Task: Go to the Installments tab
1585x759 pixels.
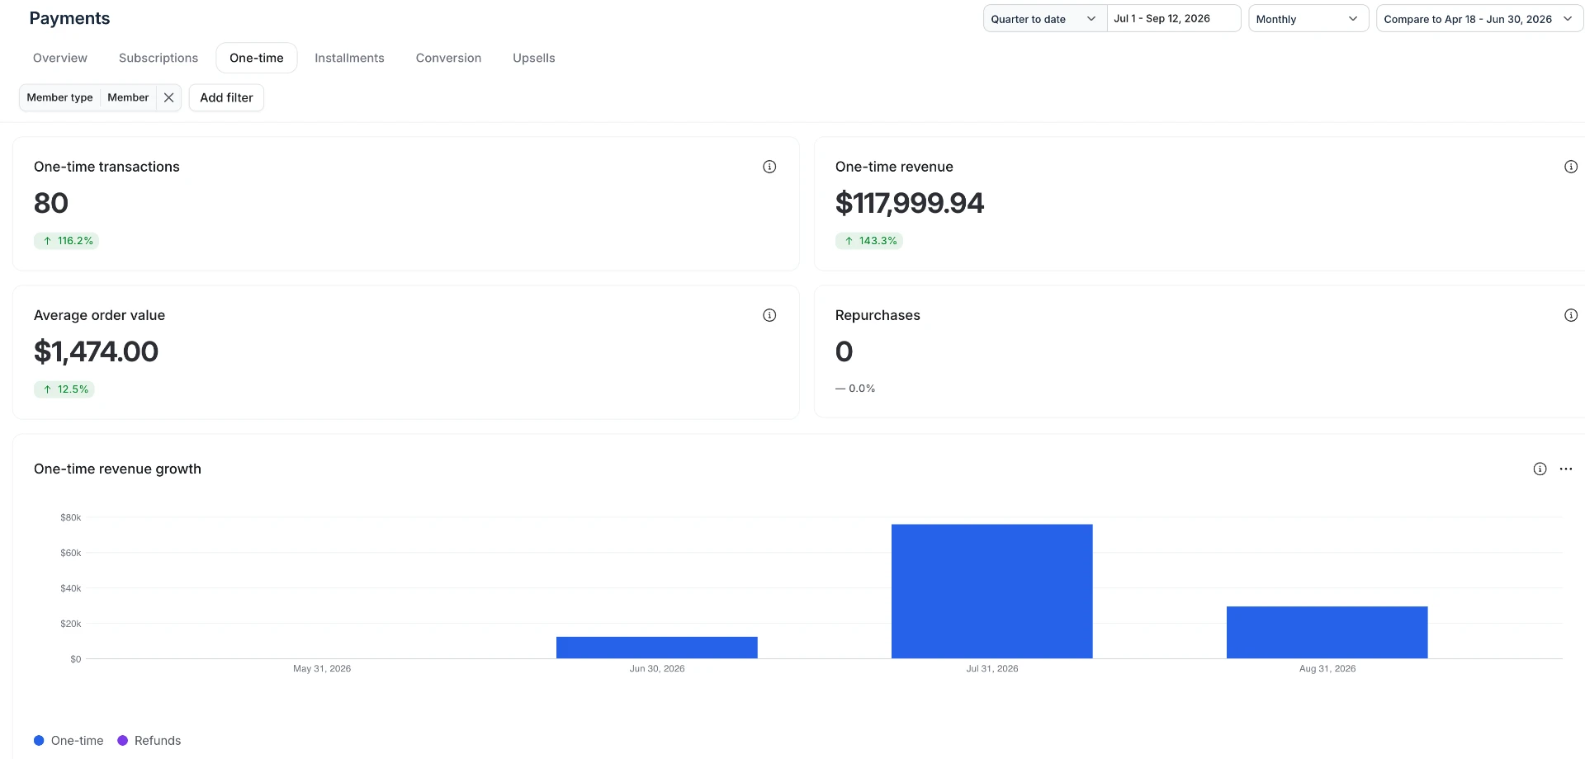Action: tap(349, 58)
